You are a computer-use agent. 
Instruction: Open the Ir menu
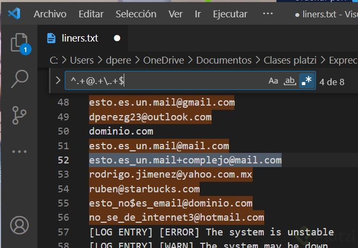198,14
